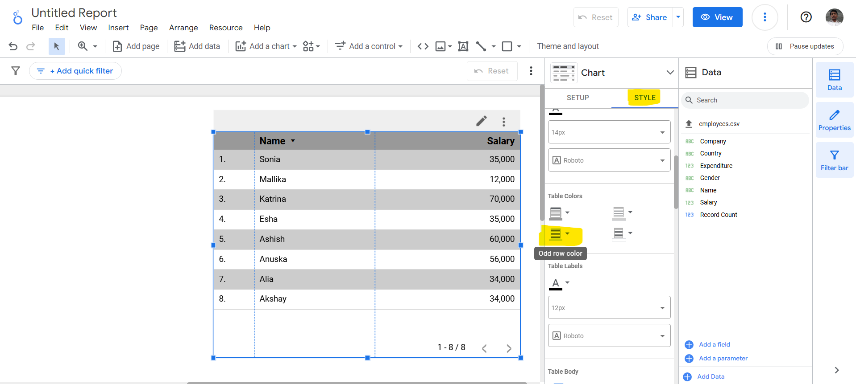Viewport: 856px width, 384px height.
Task: Click the undo arrow icon
Action: (x=13, y=46)
